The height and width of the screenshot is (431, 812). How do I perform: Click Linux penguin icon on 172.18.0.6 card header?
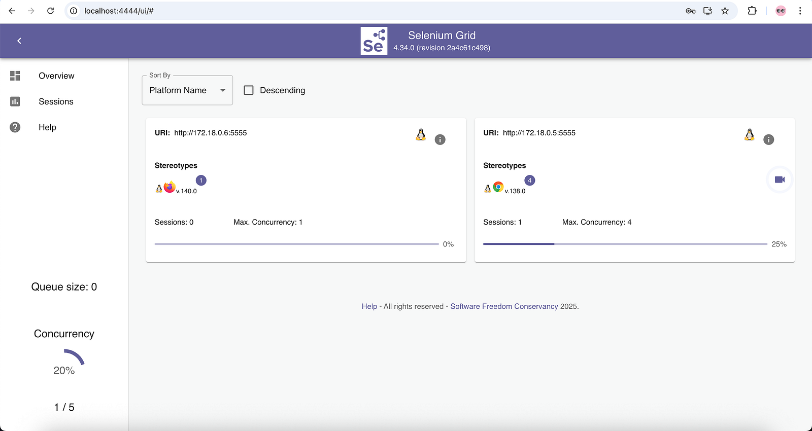(421, 134)
